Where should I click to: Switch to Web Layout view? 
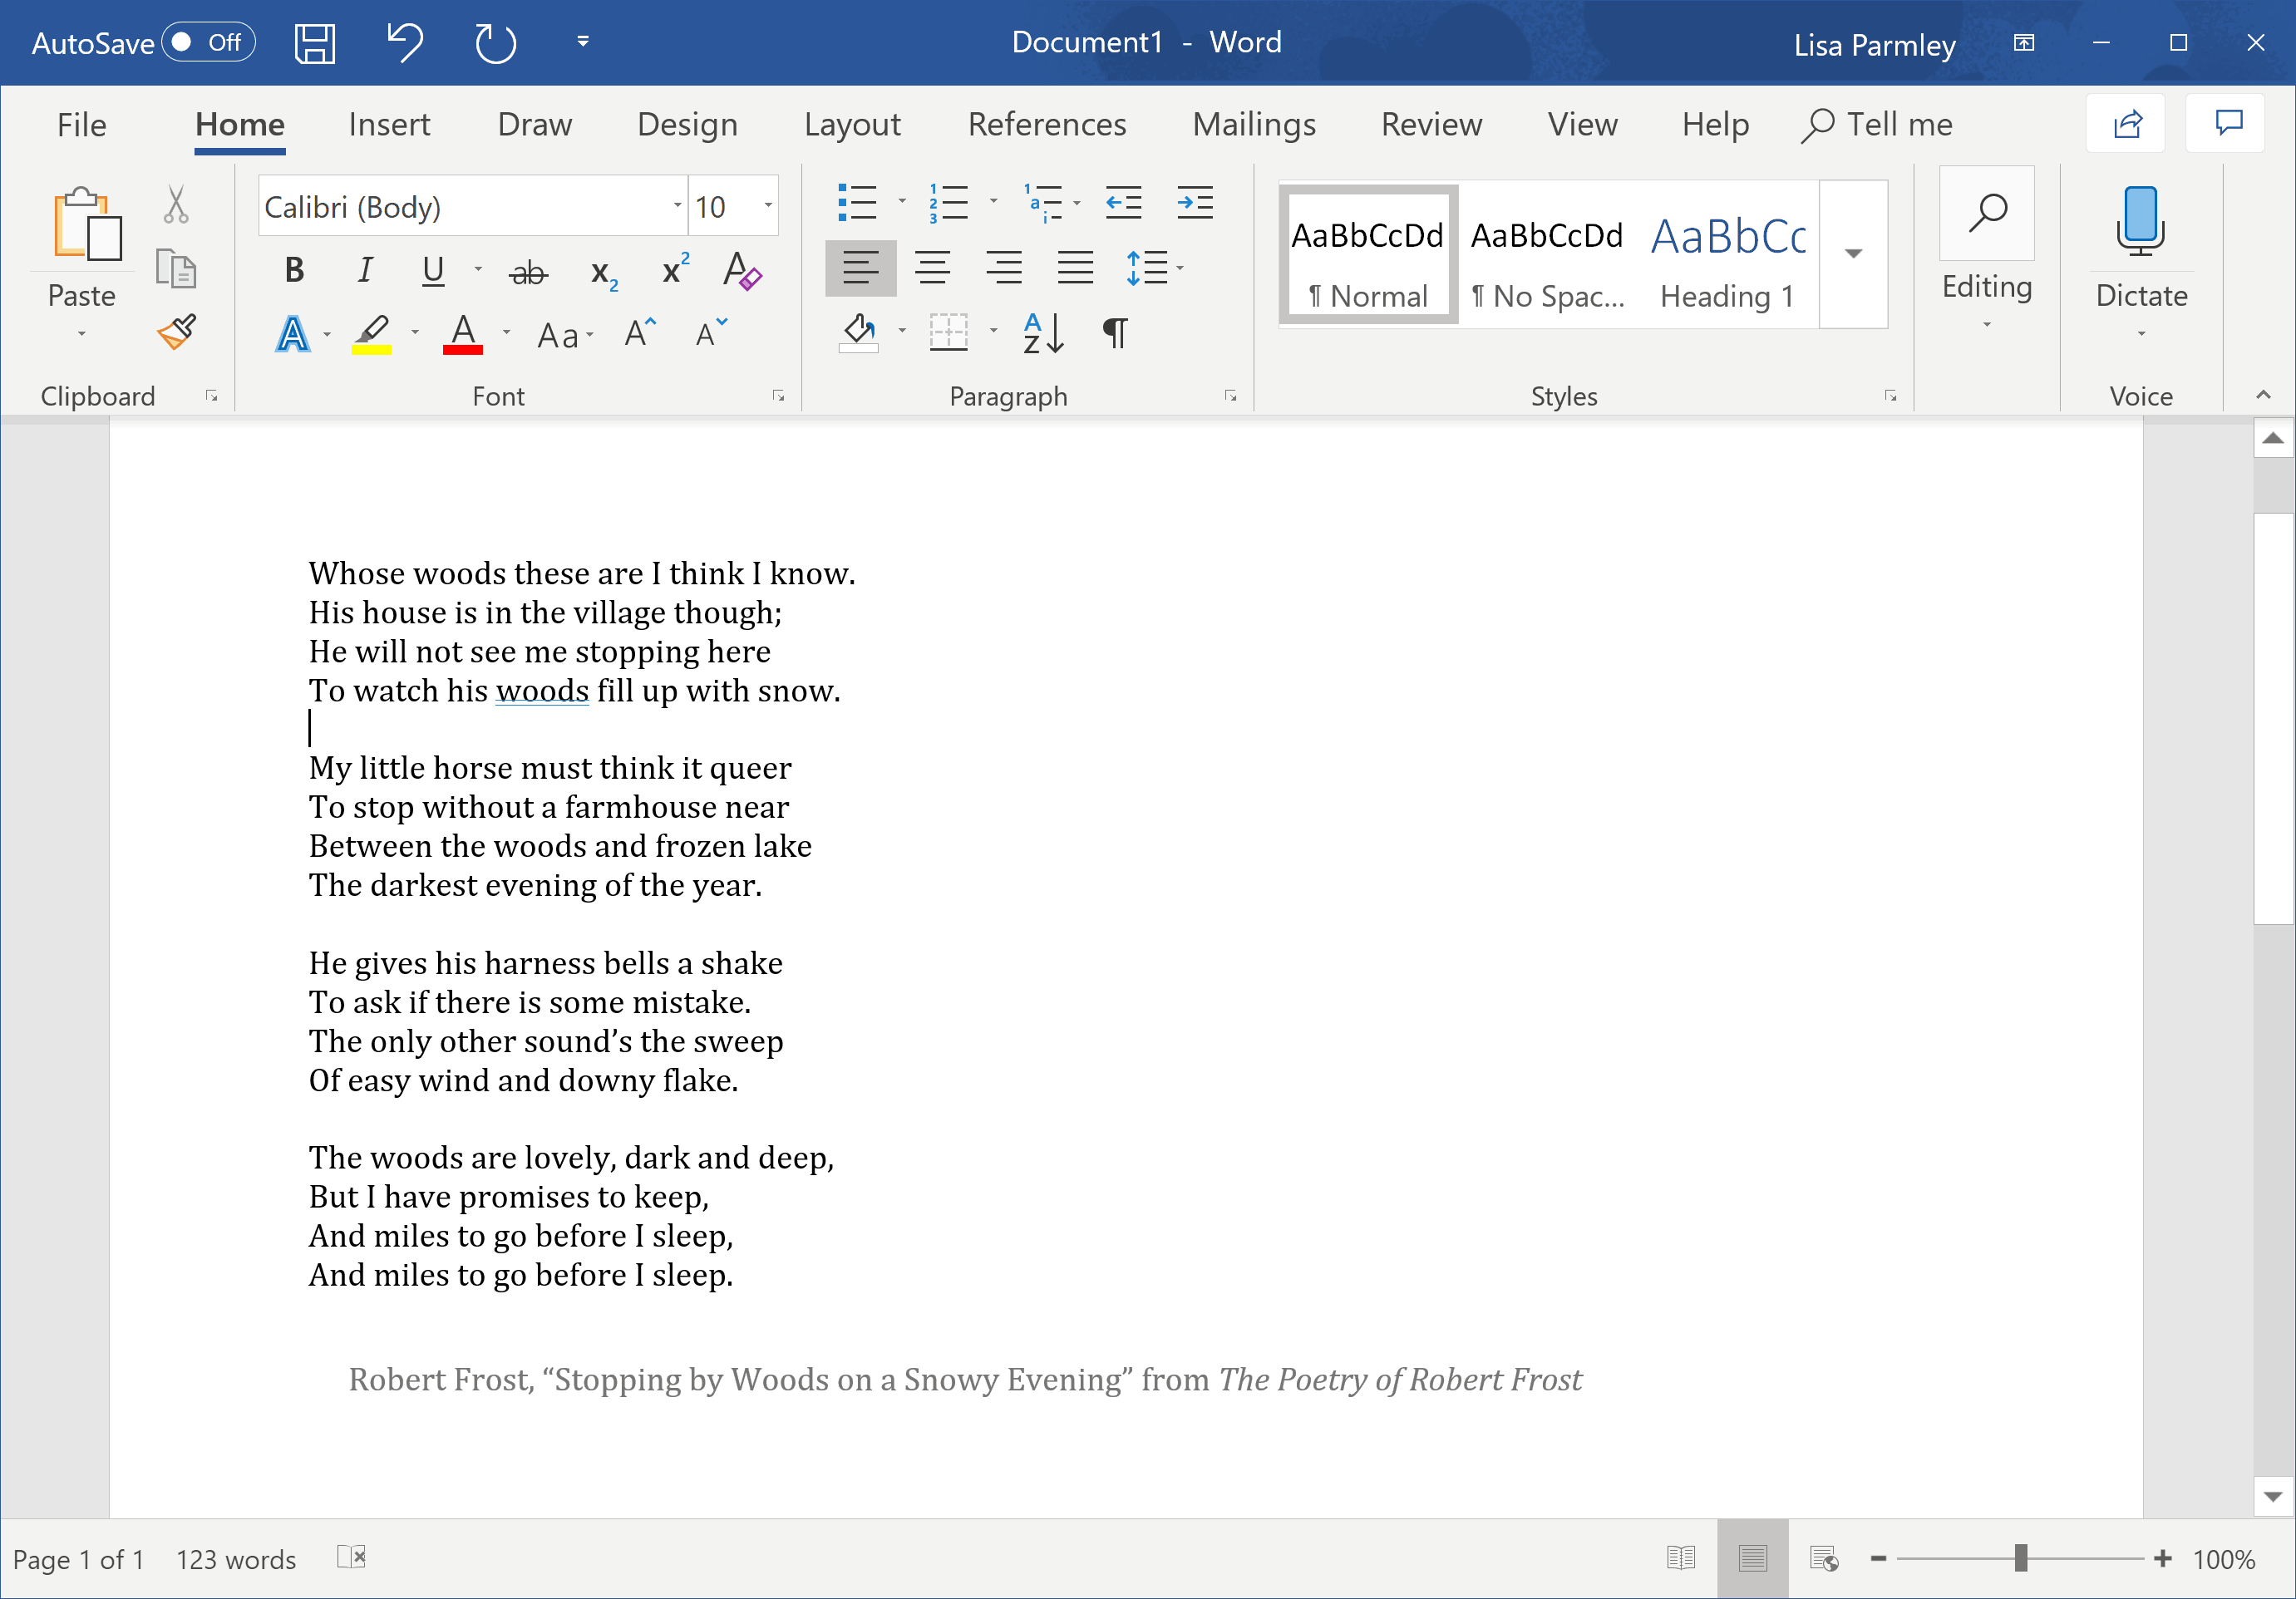click(x=1824, y=1558)
